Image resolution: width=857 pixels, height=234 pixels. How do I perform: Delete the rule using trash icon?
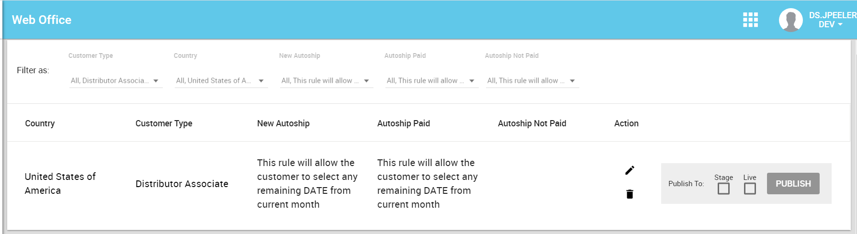point(630,194)
